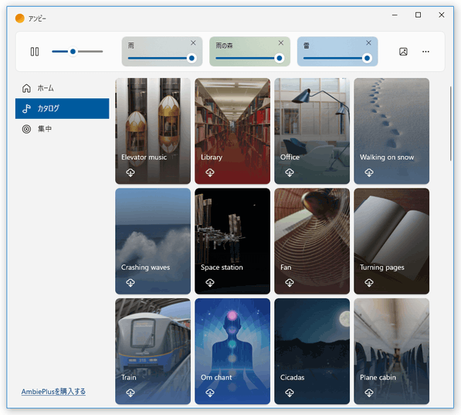Click the 雷 volume slider handle

[367, 58]
